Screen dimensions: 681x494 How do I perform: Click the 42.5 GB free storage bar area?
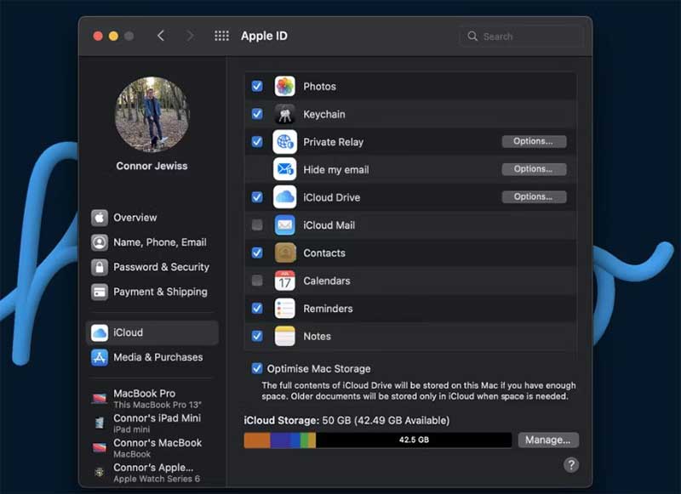coord(414,440)
